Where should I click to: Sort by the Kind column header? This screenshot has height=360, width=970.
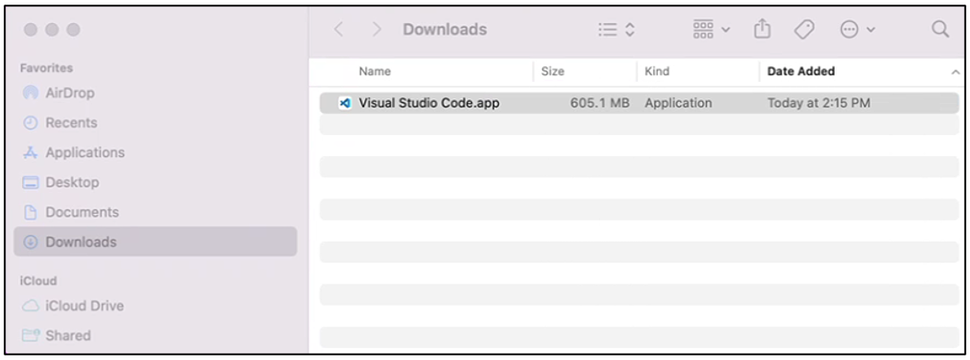[x=657, y=72]
